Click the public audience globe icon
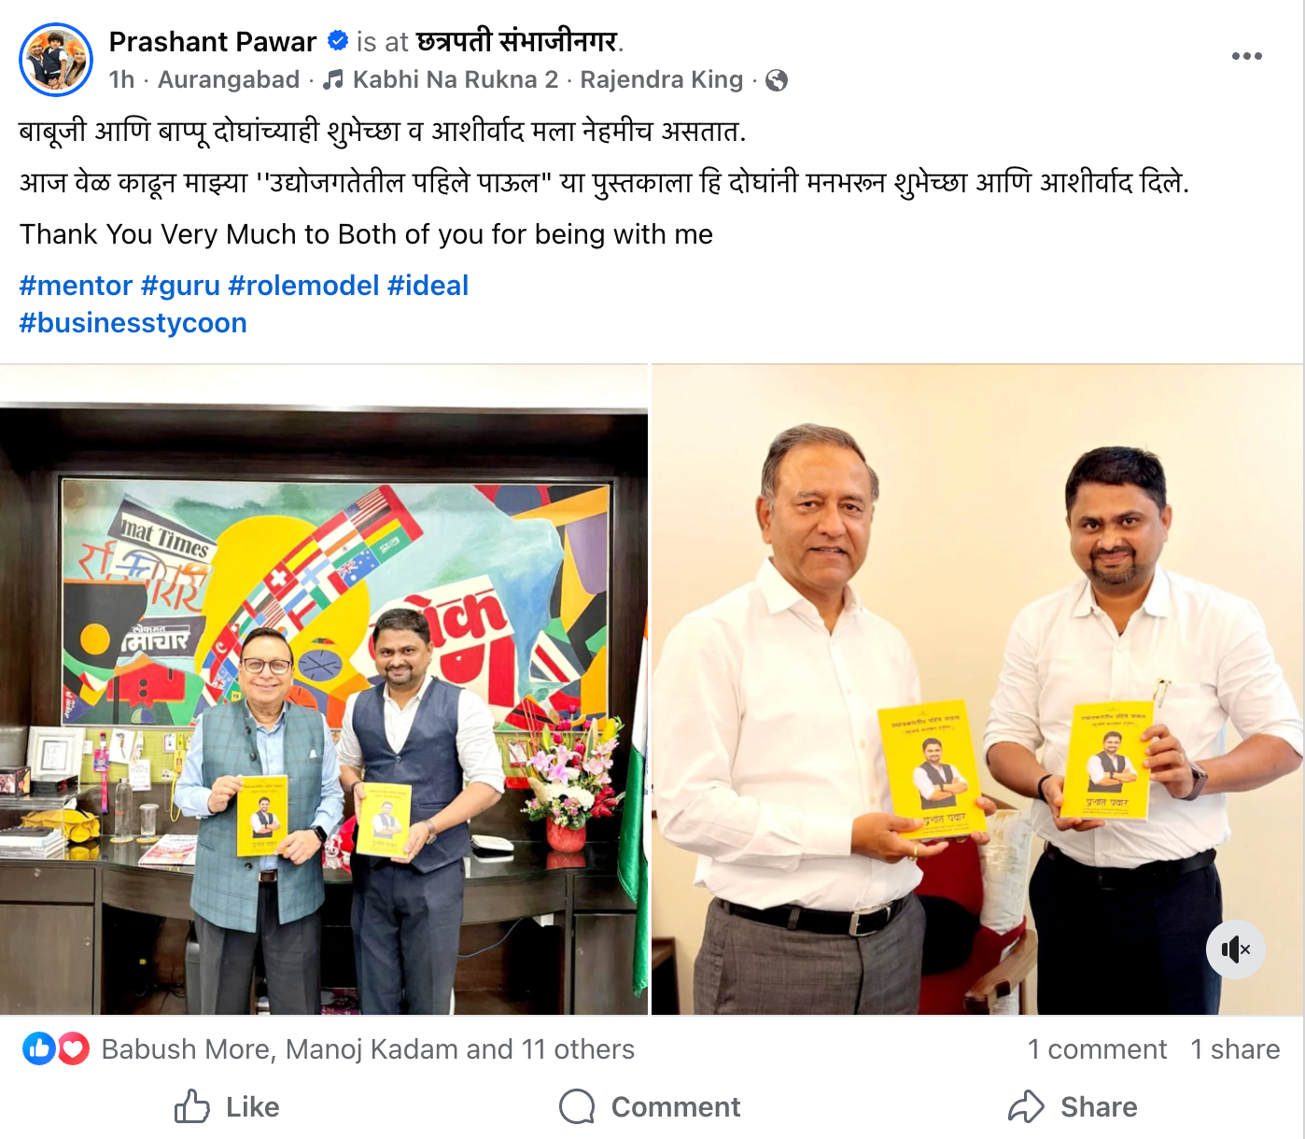 pyautogui.click(x=777, y=80)
